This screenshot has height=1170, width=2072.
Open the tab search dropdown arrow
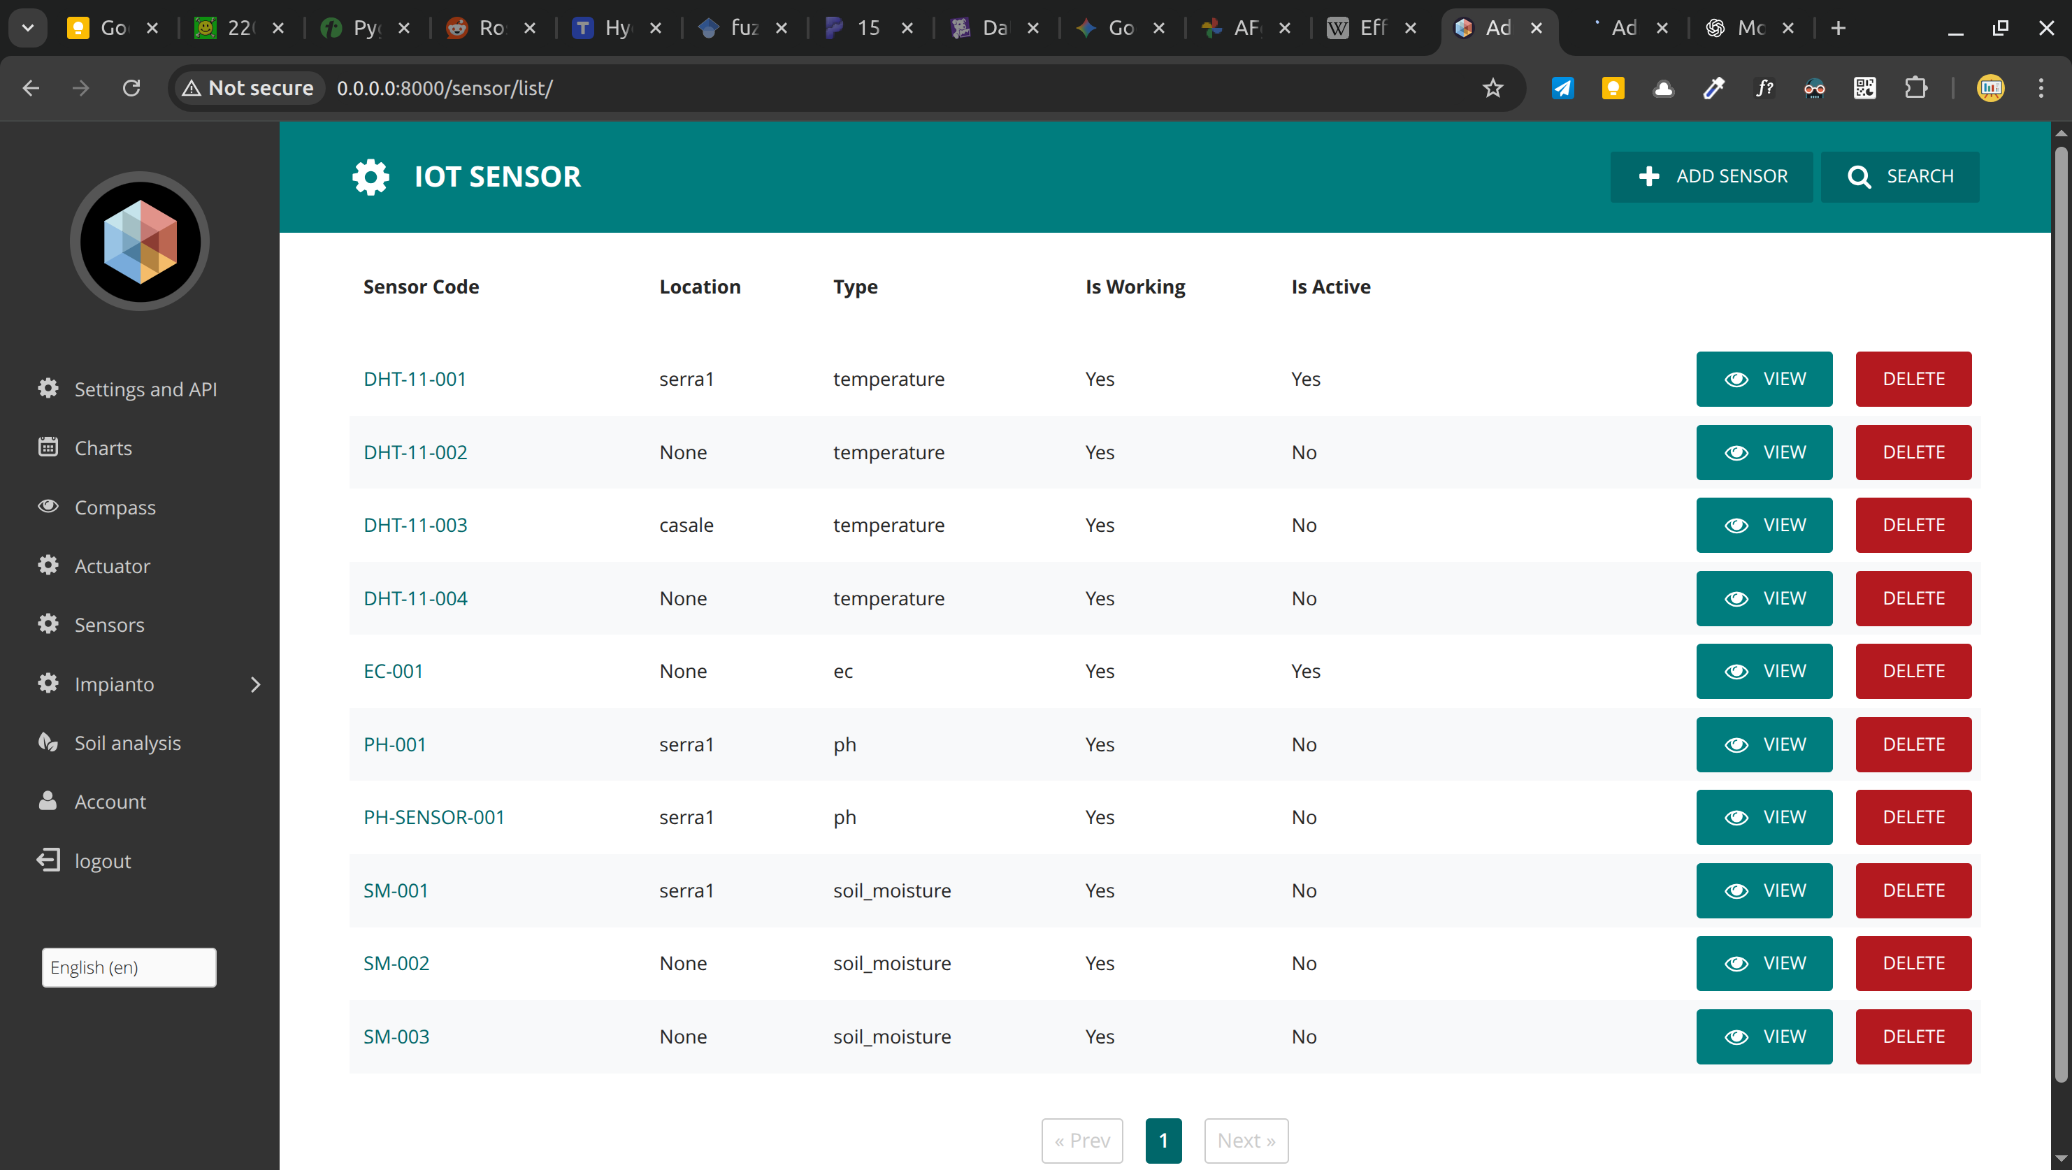tap(27, 28)
